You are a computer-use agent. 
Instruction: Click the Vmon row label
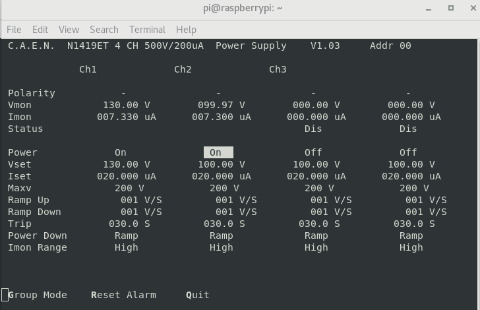[x=20, y=105]
